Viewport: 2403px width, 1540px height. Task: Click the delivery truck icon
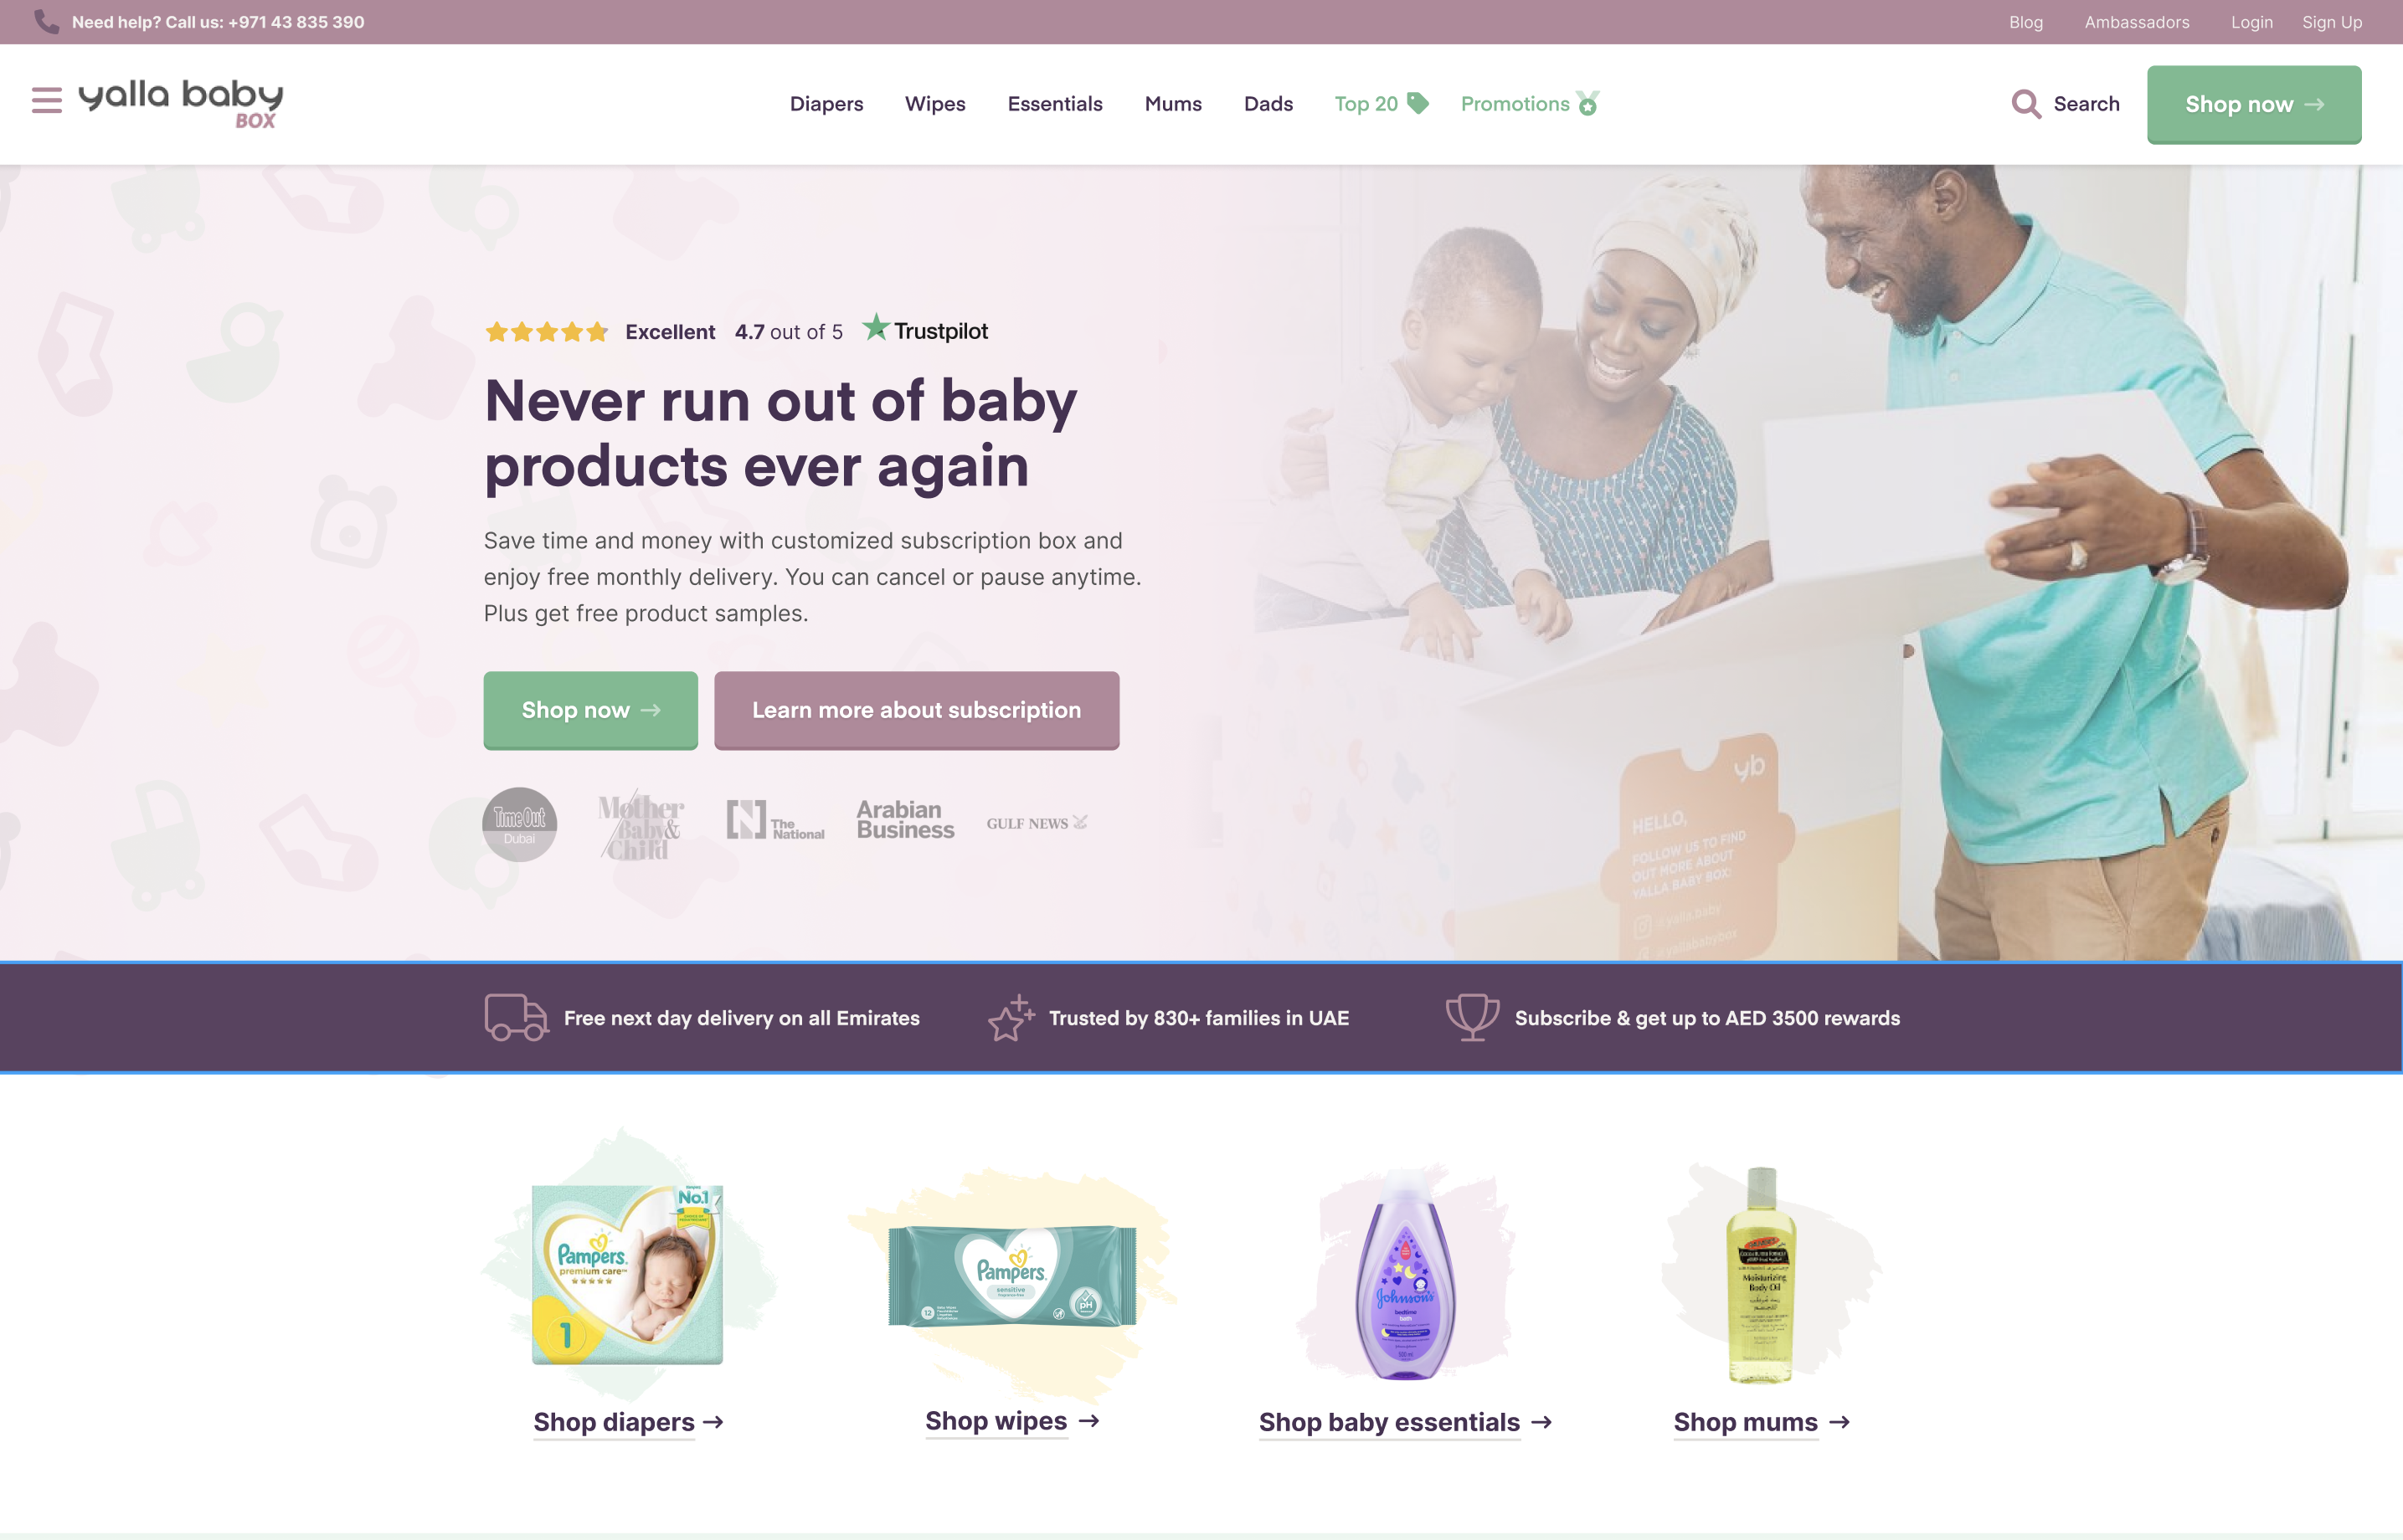tap(517, 1017)
